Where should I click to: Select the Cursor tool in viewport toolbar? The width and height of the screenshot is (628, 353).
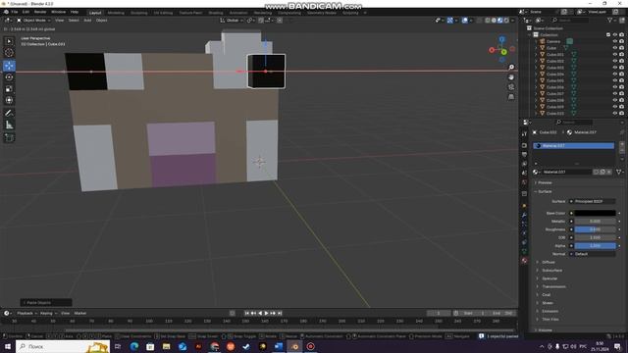click(x=9, y=52)
